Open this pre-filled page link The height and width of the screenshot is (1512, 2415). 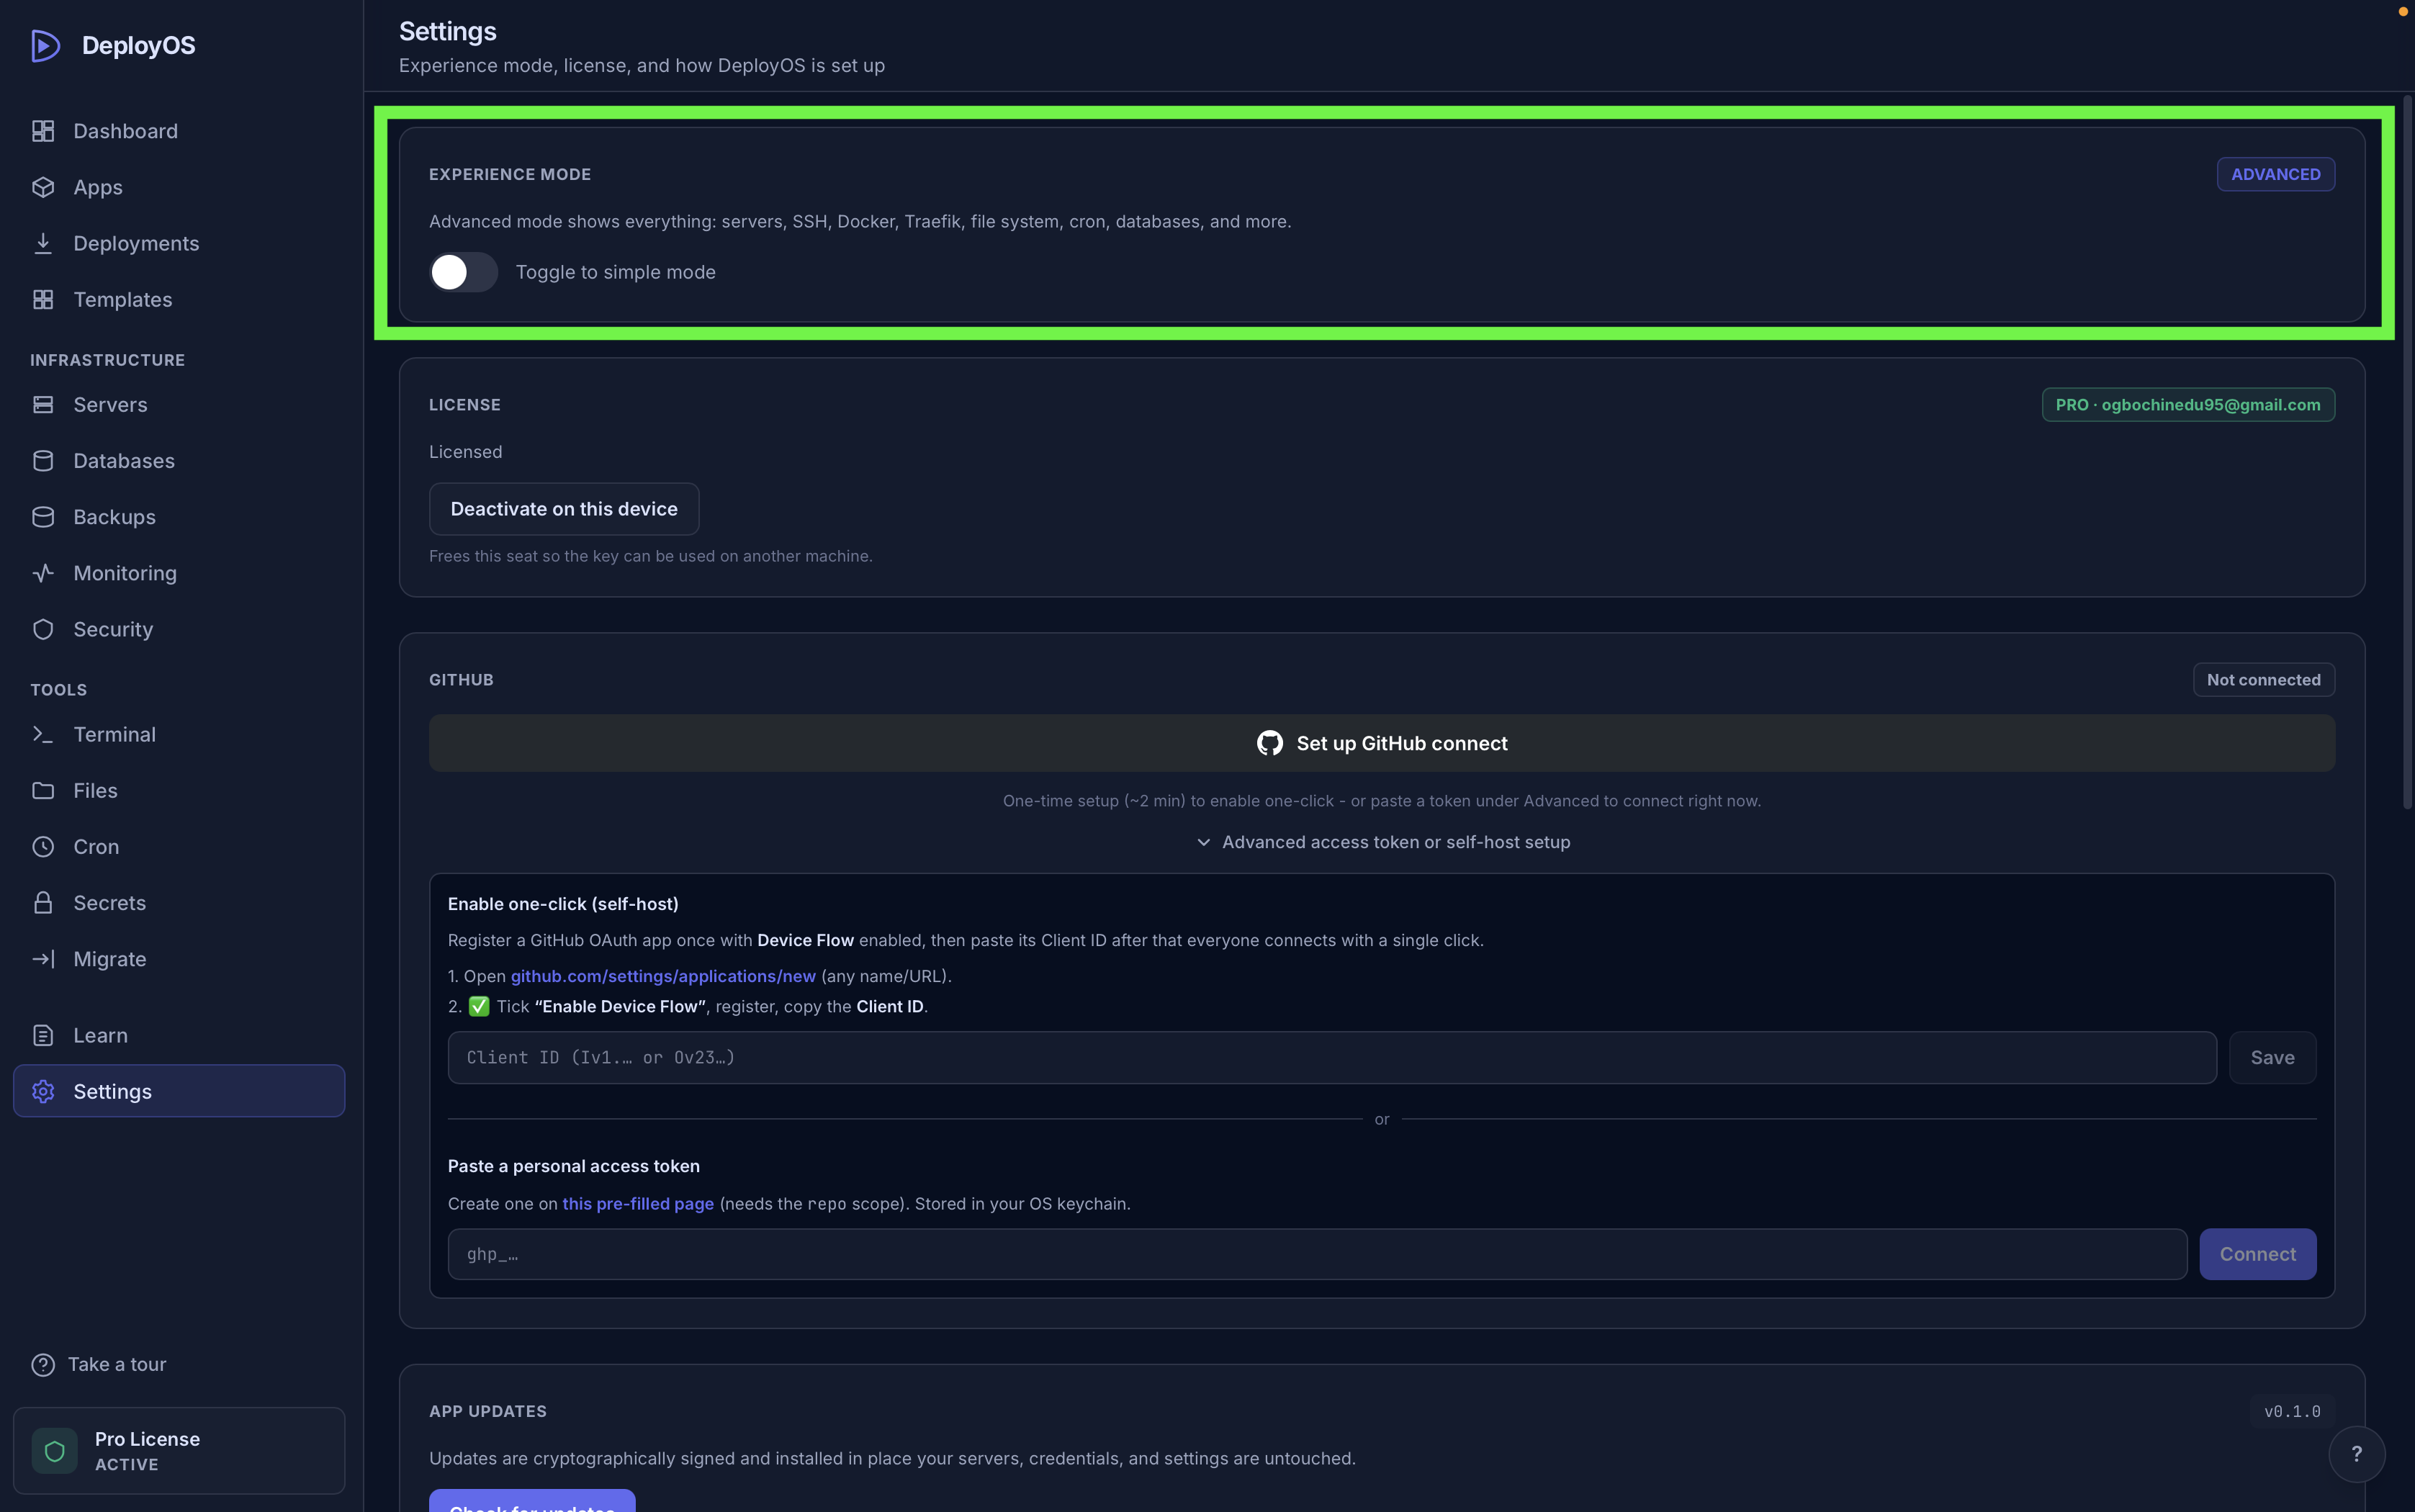[638, 1204]
